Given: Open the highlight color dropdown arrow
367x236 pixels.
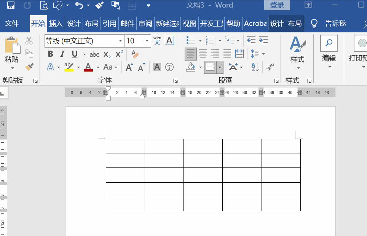Looking at the screenshot, I should click(x=78, y=67).
